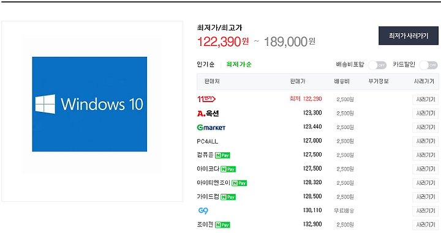Click the 11번가 seller logo
Viewport: 441px width, 233px height.
pyautogui.click(x=206, y=99)
